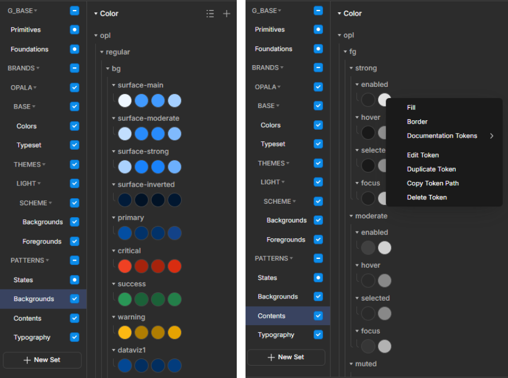508x378 pixels.
Task: Click a yellow warning color token
Action: [x=125, y=333]
